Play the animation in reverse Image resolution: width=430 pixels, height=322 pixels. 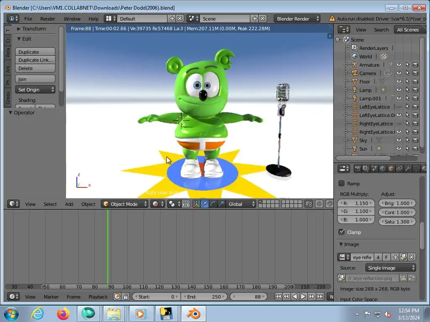pos(295,296)
